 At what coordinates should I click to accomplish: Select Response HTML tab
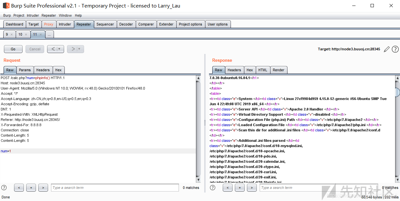click(x=263, y=70)
